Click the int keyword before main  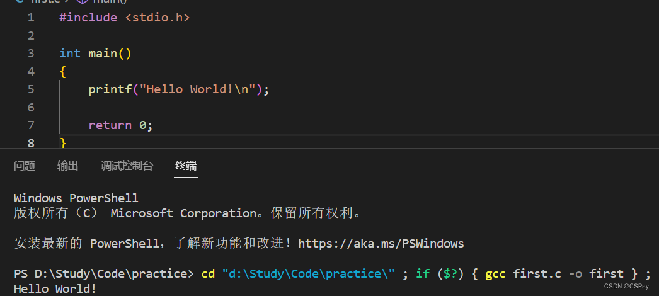click(70, 54)
